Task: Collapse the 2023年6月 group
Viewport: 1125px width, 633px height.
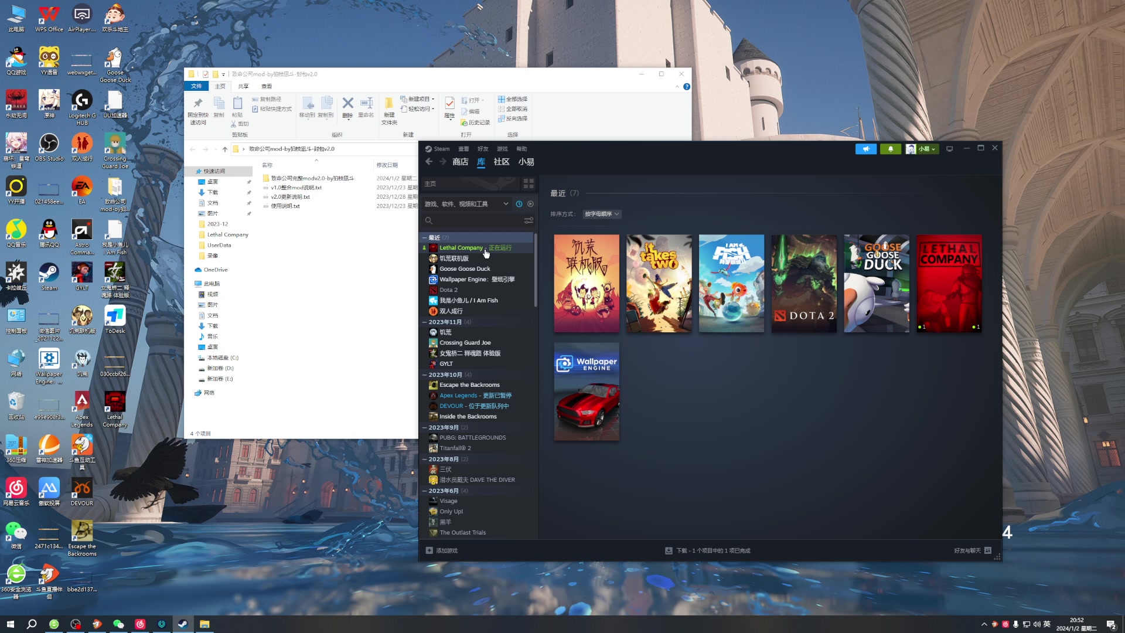Action: (424, 491)
